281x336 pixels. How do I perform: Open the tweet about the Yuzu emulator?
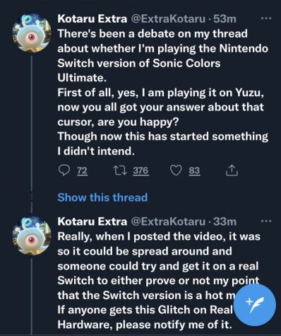[162, 92]
